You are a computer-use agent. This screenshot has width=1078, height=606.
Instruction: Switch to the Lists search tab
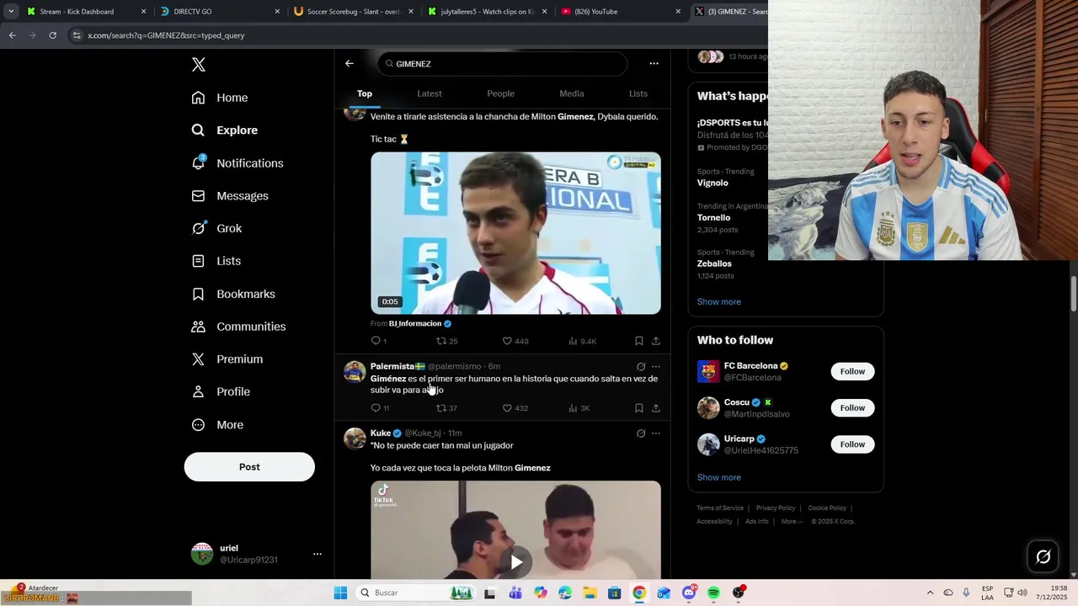[x=638, y=93]
